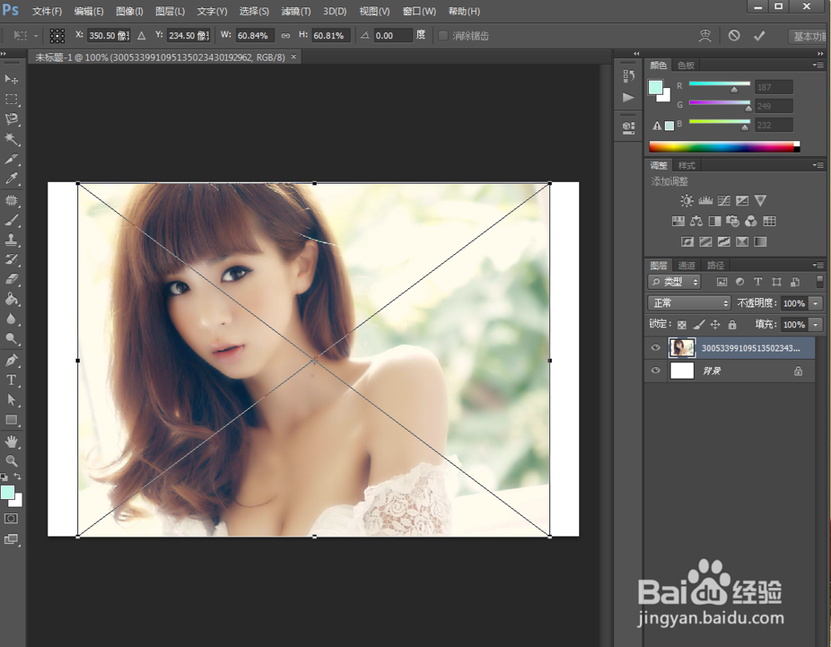Open the 不透明度 opacity slider arrow
Image resolution: width=831 pixels, height=647 pixels.
(816, 303)
